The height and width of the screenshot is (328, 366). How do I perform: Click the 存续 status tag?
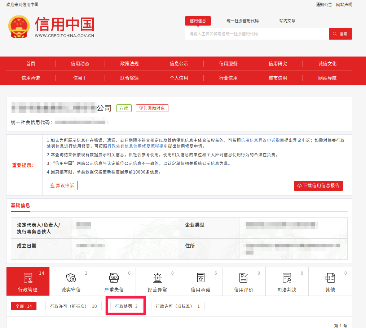[124, 108]
